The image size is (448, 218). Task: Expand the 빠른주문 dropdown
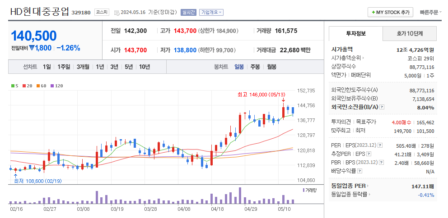[x=431, y=13]
